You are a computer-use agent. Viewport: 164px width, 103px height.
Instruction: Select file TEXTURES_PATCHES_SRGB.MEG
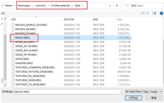click(34, 72)
